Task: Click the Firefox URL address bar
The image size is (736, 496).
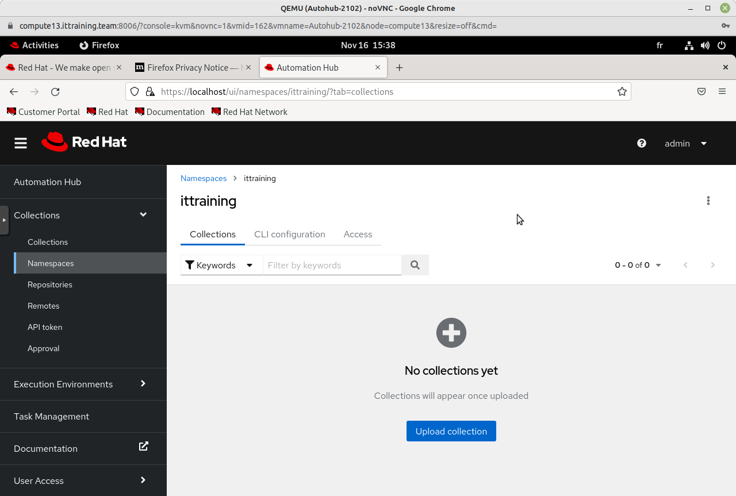Action: [378, 91]
